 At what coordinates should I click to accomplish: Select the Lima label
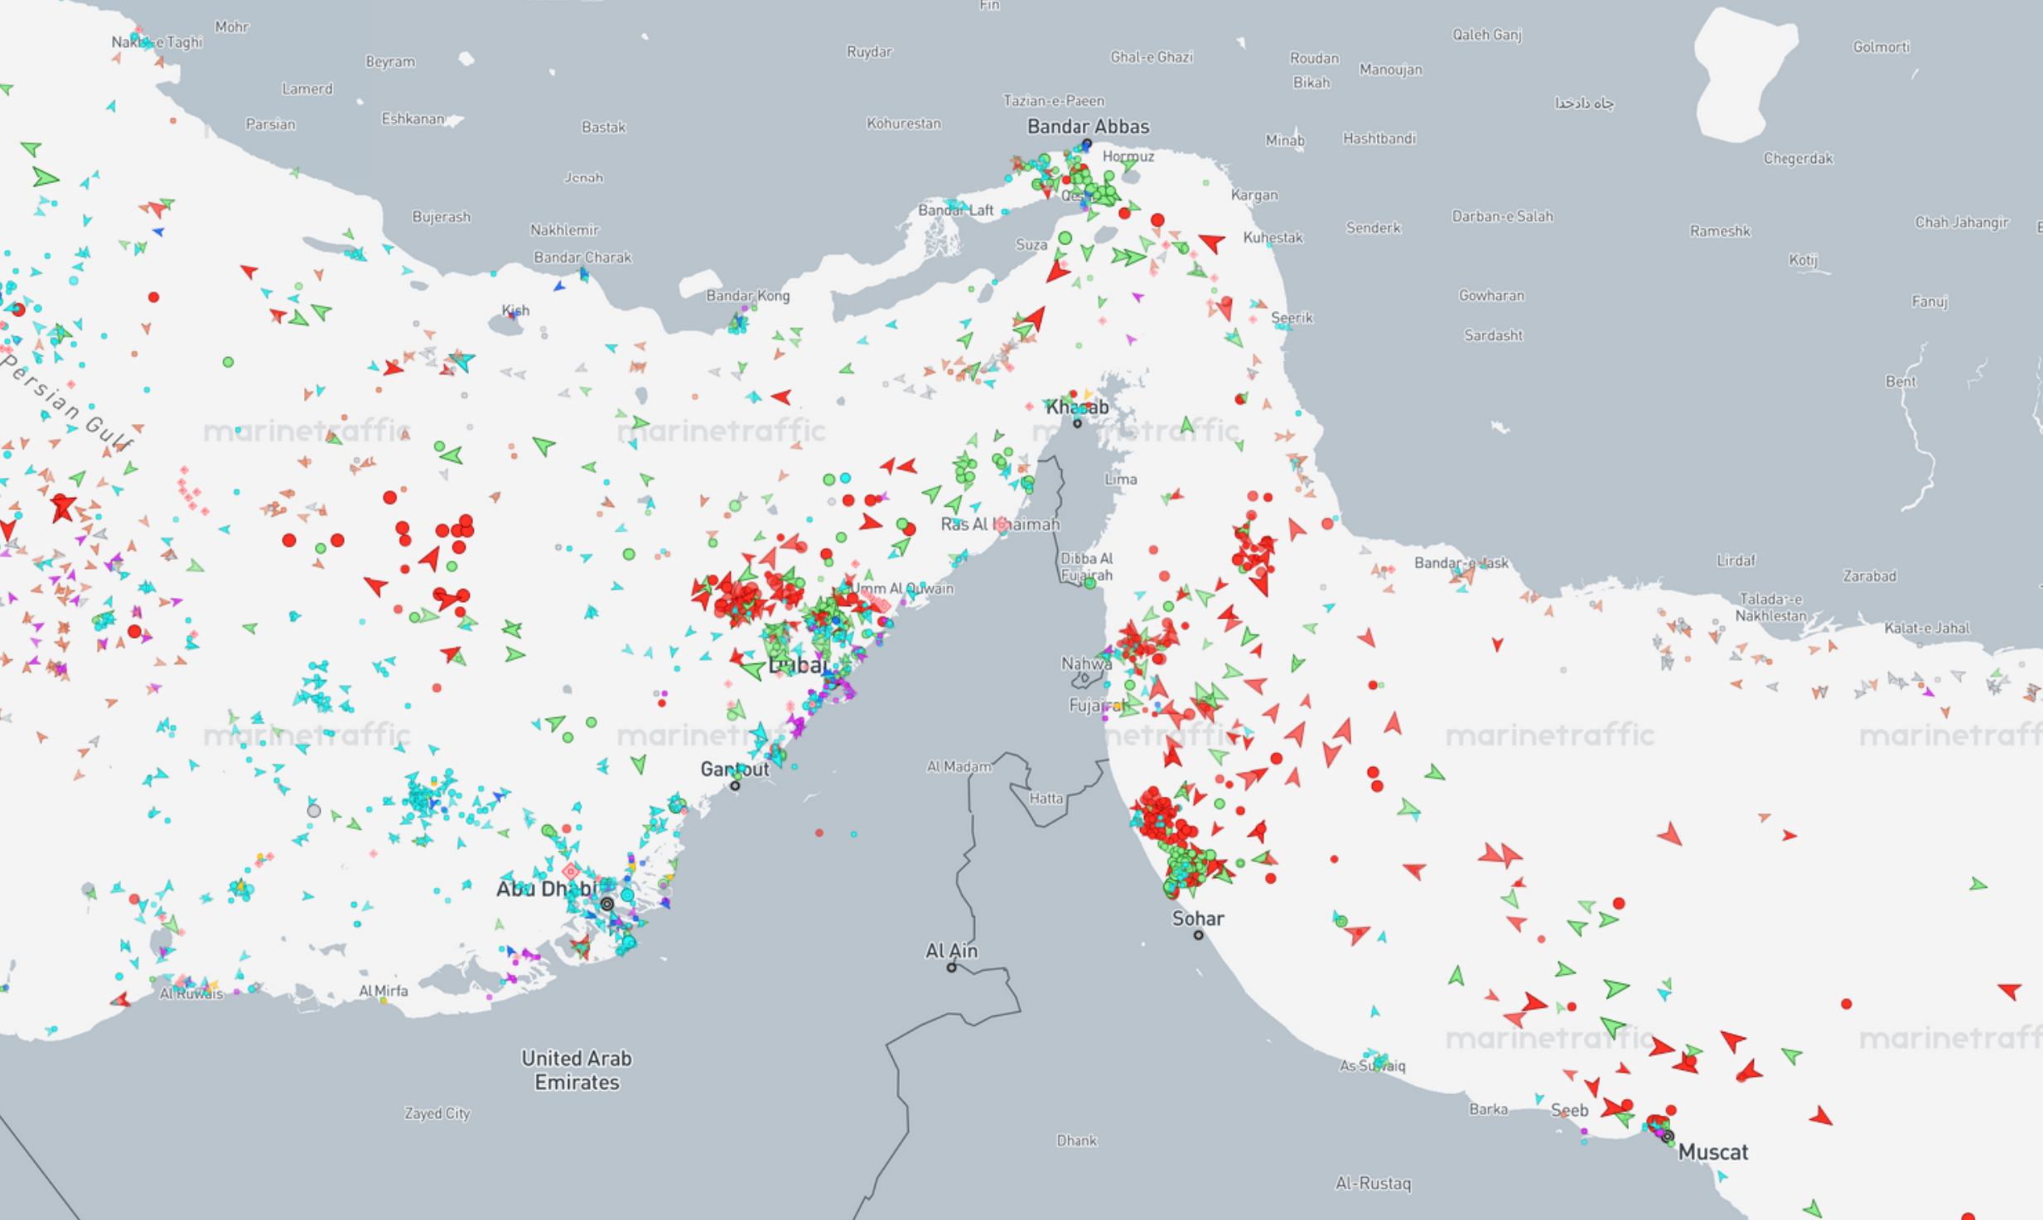(1121, 480)
